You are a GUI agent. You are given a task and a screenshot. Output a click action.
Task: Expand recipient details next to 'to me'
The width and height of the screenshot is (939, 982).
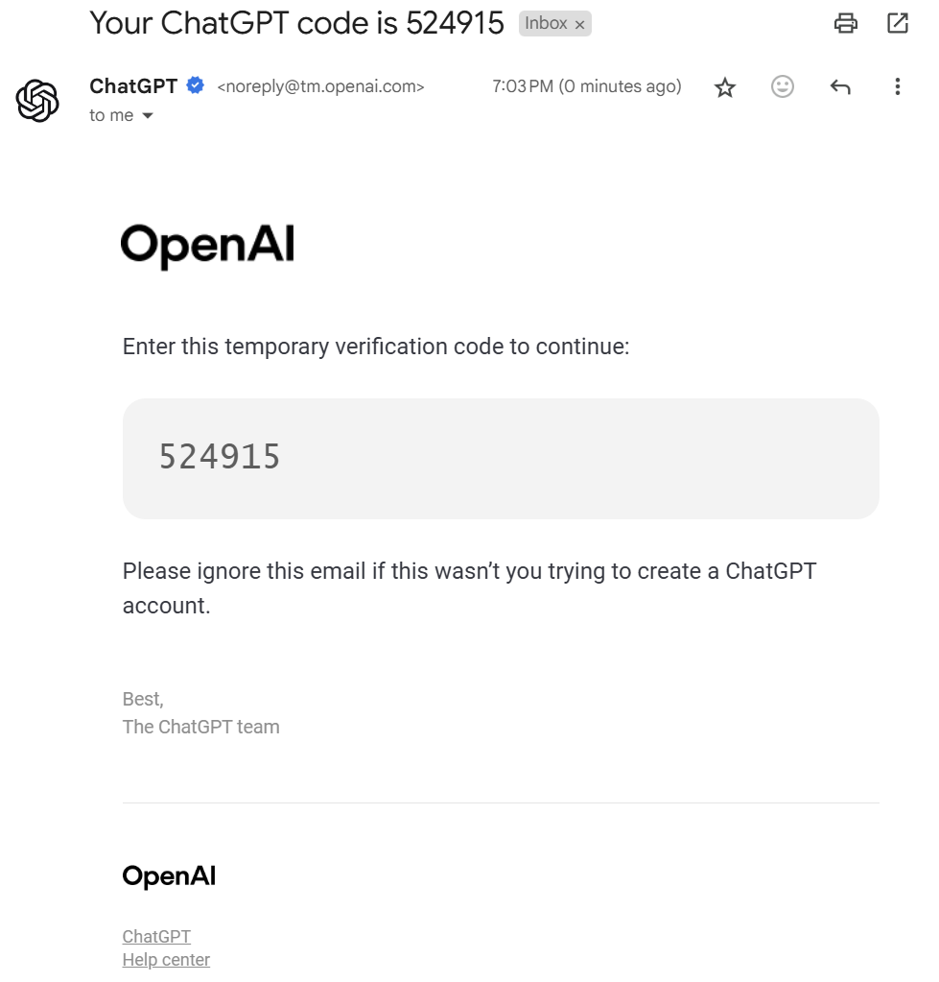pyautogui.click(x=148, y=115)
